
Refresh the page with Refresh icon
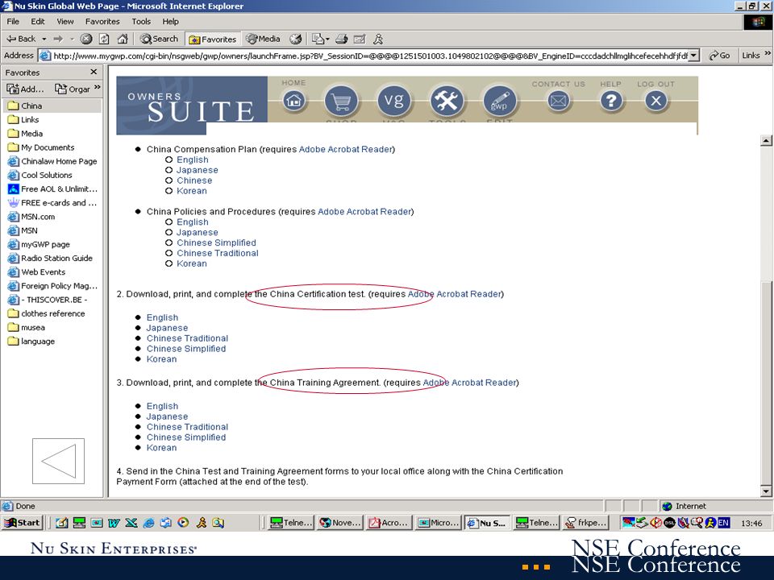104,39
